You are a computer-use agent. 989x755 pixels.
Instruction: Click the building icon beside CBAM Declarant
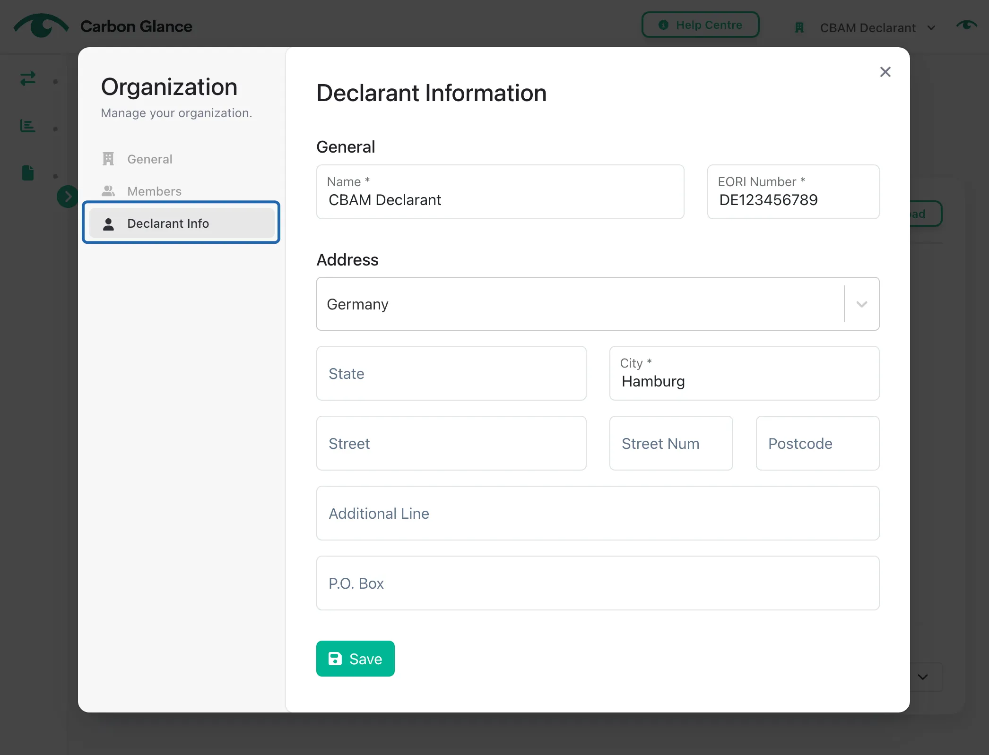(x=799, y=28)
